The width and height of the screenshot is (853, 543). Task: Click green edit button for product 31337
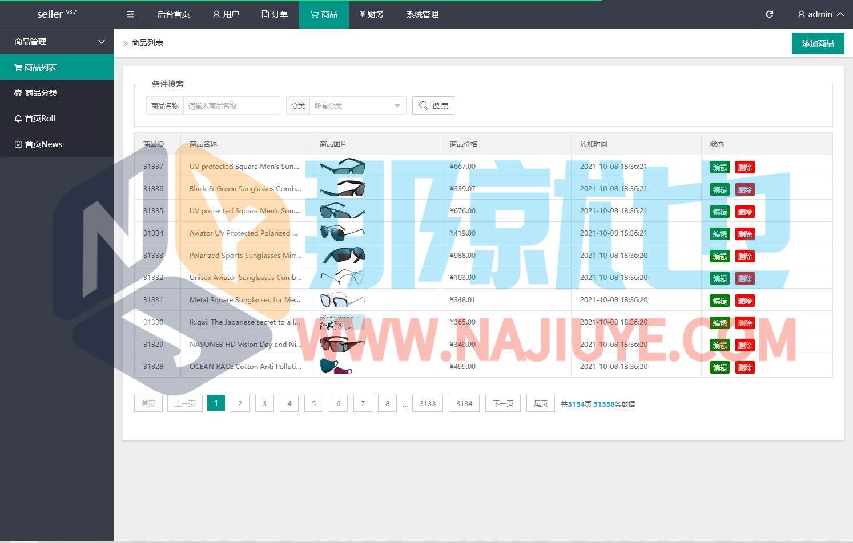(719, 167)
